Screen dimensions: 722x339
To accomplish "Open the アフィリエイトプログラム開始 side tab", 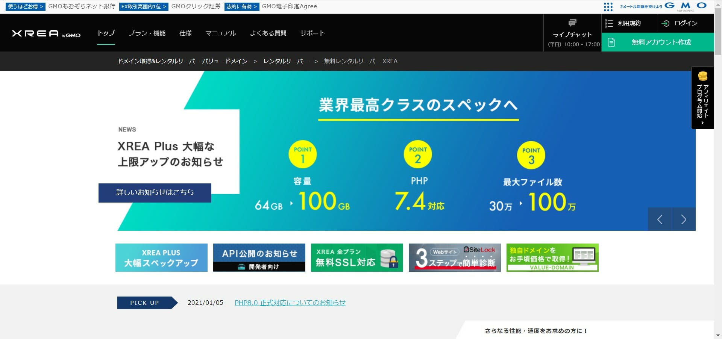I will click(x=702, y=98).
